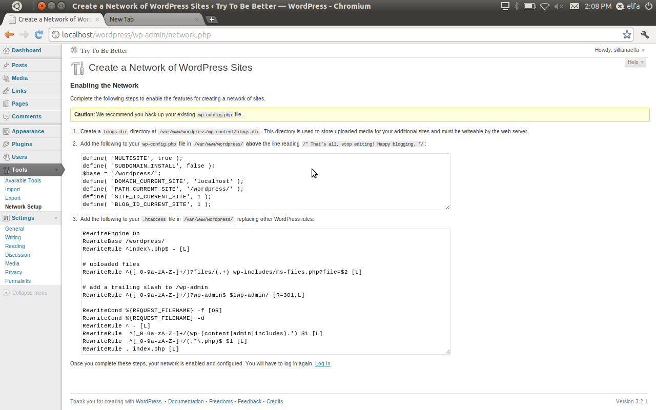This screenshot has width=656, height=410.
Task: Open General settings
Action: (x=14, y=229)
